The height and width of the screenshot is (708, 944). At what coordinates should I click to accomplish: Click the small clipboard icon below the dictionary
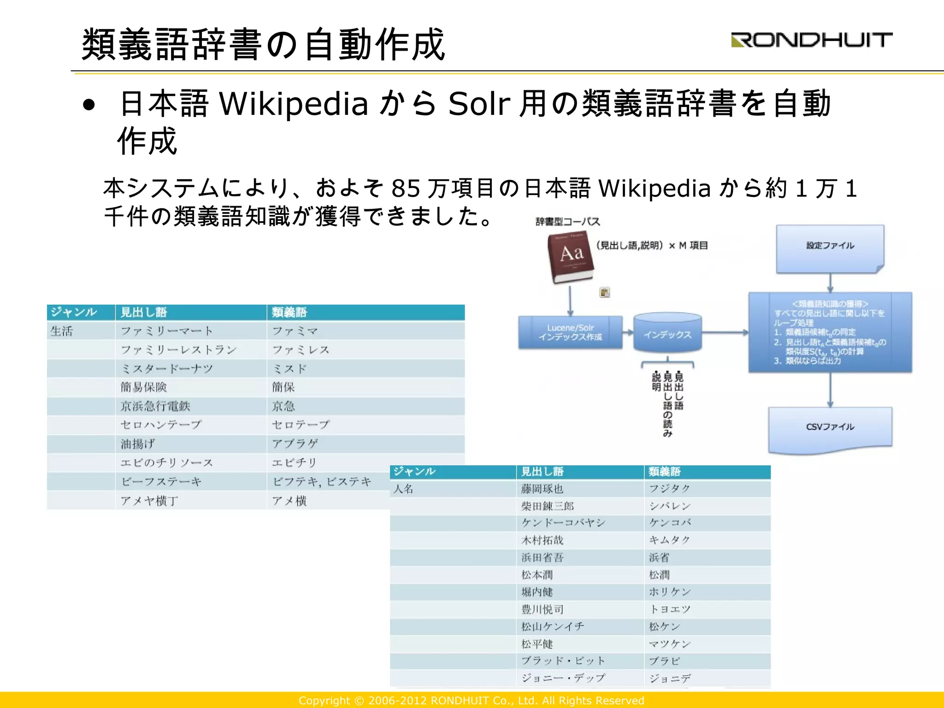click(x=604, y=292)
